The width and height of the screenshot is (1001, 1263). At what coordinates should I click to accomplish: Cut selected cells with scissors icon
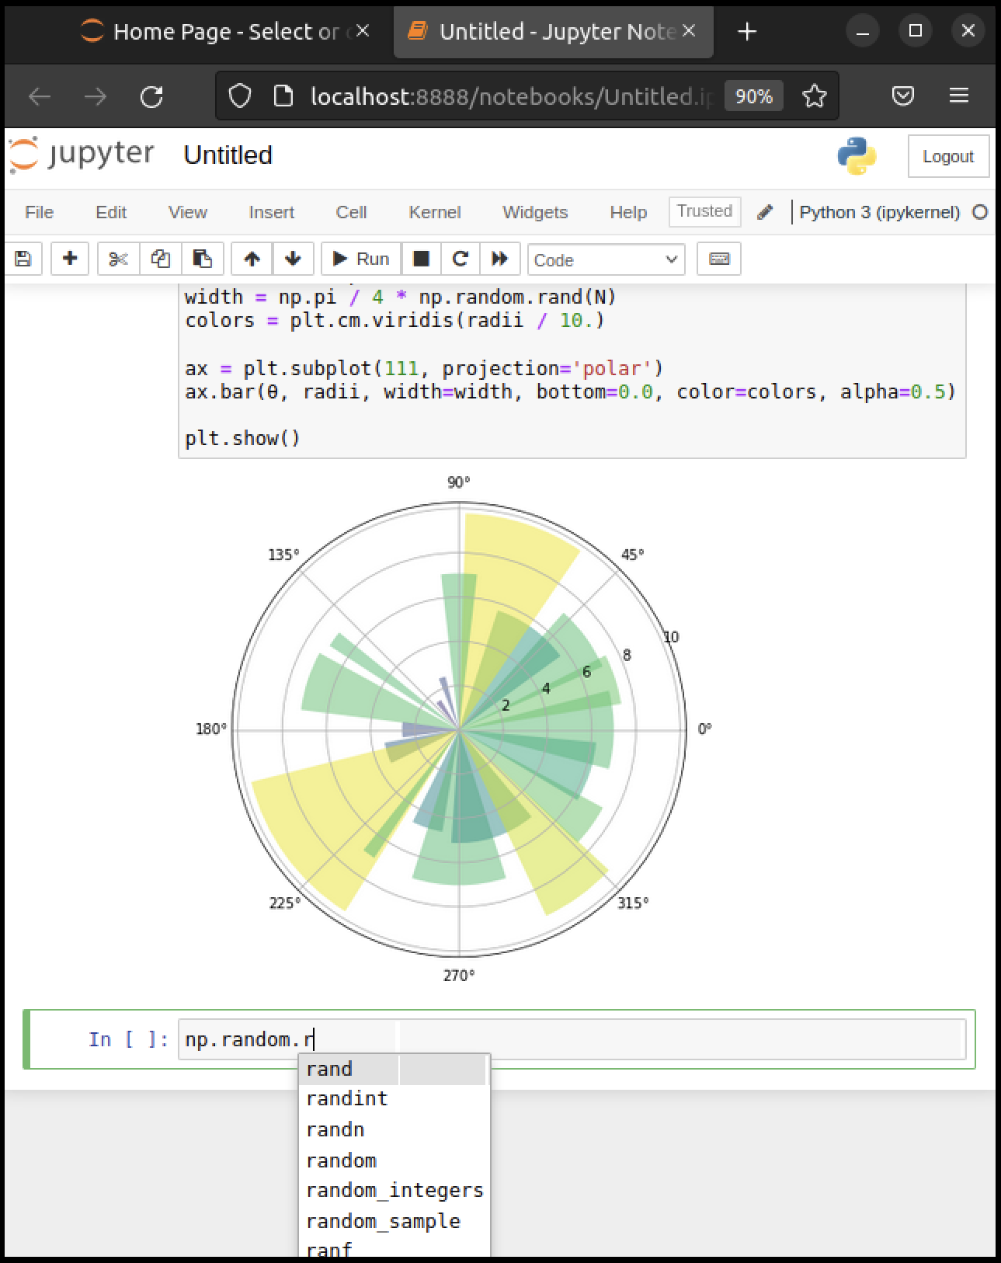click(x=118, y=259)
